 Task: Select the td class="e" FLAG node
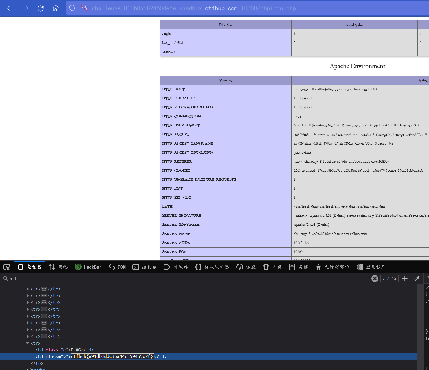[x=64, y=350]
